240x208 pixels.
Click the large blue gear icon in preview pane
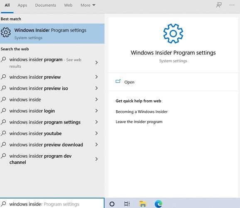coord(173,34)
